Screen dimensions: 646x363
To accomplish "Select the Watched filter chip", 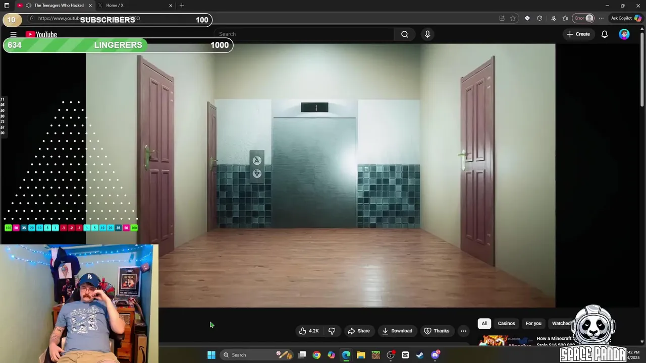I will tap(561, 323).
